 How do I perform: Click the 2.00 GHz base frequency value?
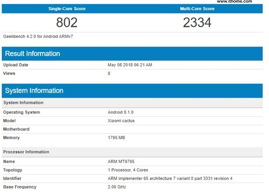point(117,187)
